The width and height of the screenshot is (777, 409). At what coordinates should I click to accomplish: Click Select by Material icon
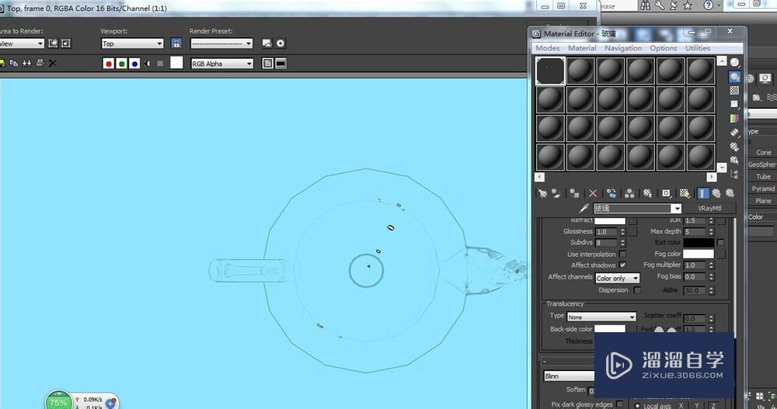pyautogui.click(x=734, y=161)
